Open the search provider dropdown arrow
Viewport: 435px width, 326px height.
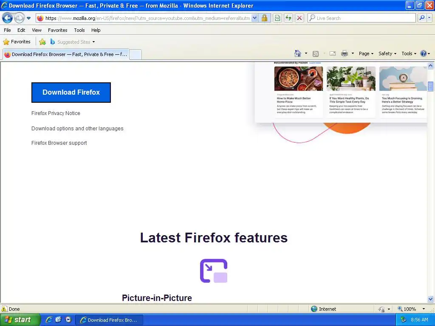429,18
